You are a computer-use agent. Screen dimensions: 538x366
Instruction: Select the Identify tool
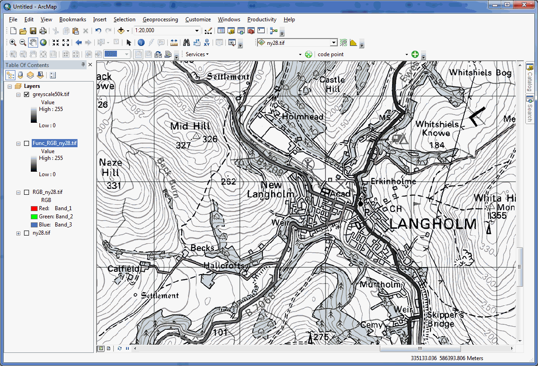(141, 43)
